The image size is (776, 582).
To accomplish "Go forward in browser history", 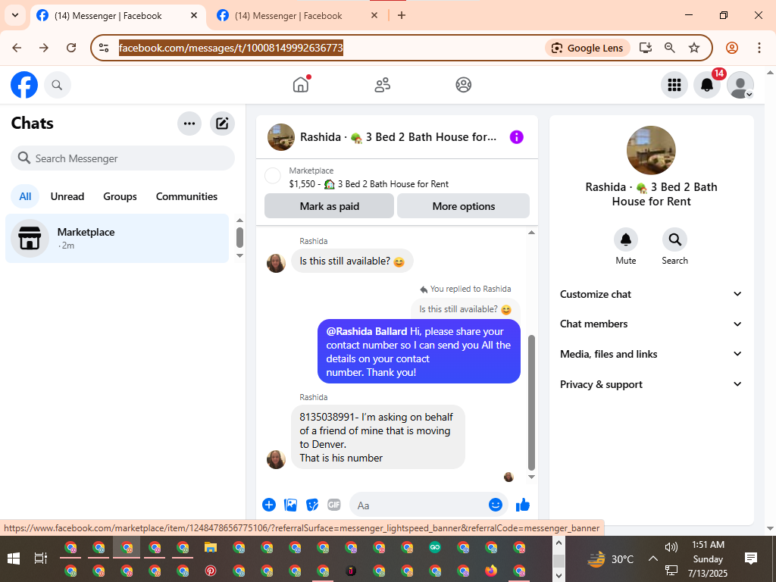I will (x=44, y=48).
